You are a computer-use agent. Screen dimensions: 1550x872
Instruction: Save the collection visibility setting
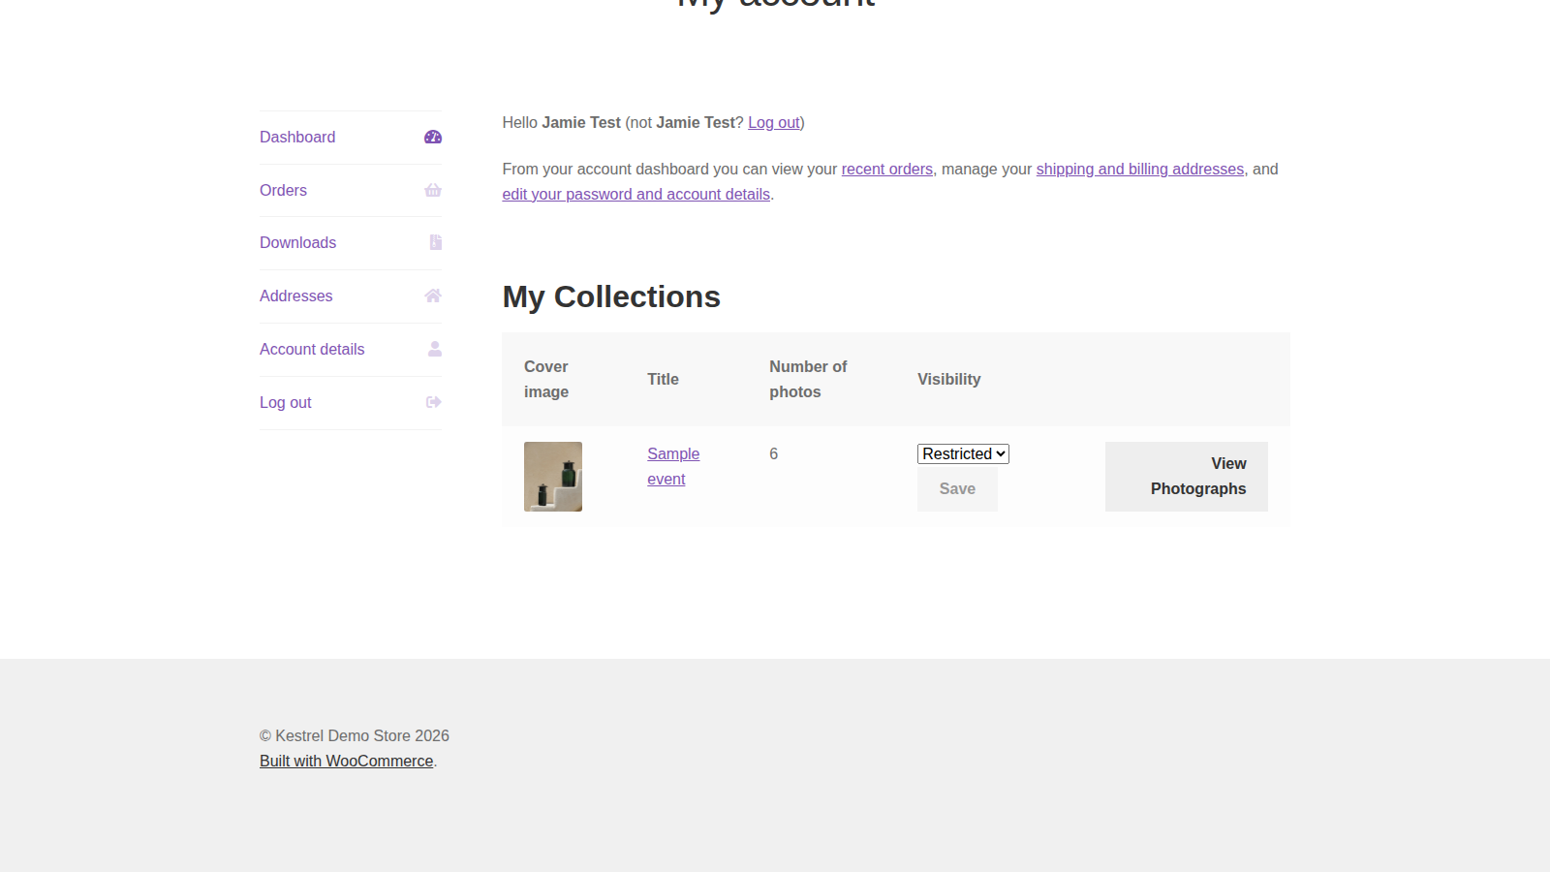(x=957, y=489)
